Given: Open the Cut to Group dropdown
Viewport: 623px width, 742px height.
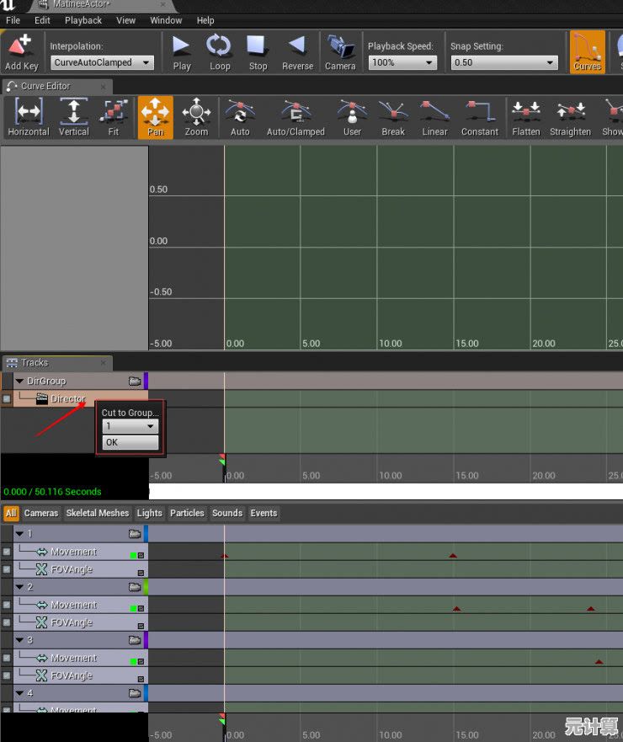Looking at the screenshot, I should coord(130,426).
